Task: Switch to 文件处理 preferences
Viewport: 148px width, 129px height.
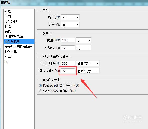Action: click(x=11, y=22)
